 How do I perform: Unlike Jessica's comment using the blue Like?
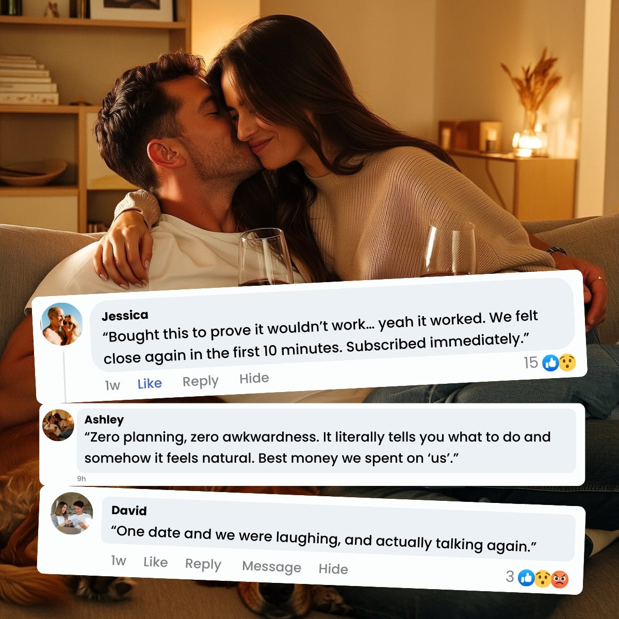coord(150,383)
